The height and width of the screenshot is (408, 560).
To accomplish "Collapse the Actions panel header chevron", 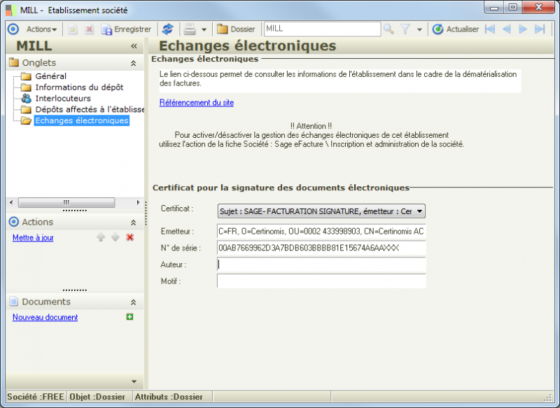I will (133, 222).
